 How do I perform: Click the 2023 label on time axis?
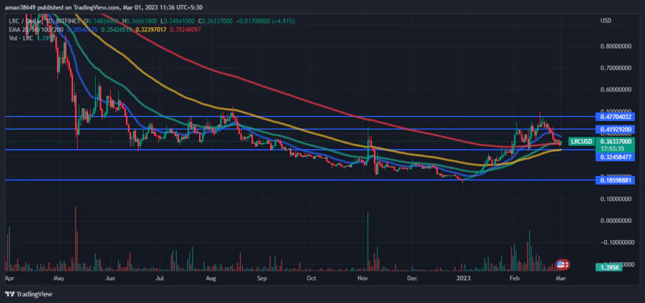[x=464, y=278]
